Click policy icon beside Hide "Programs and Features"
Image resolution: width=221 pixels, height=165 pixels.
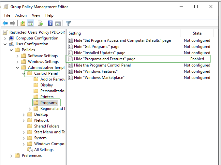coord(70,59)
